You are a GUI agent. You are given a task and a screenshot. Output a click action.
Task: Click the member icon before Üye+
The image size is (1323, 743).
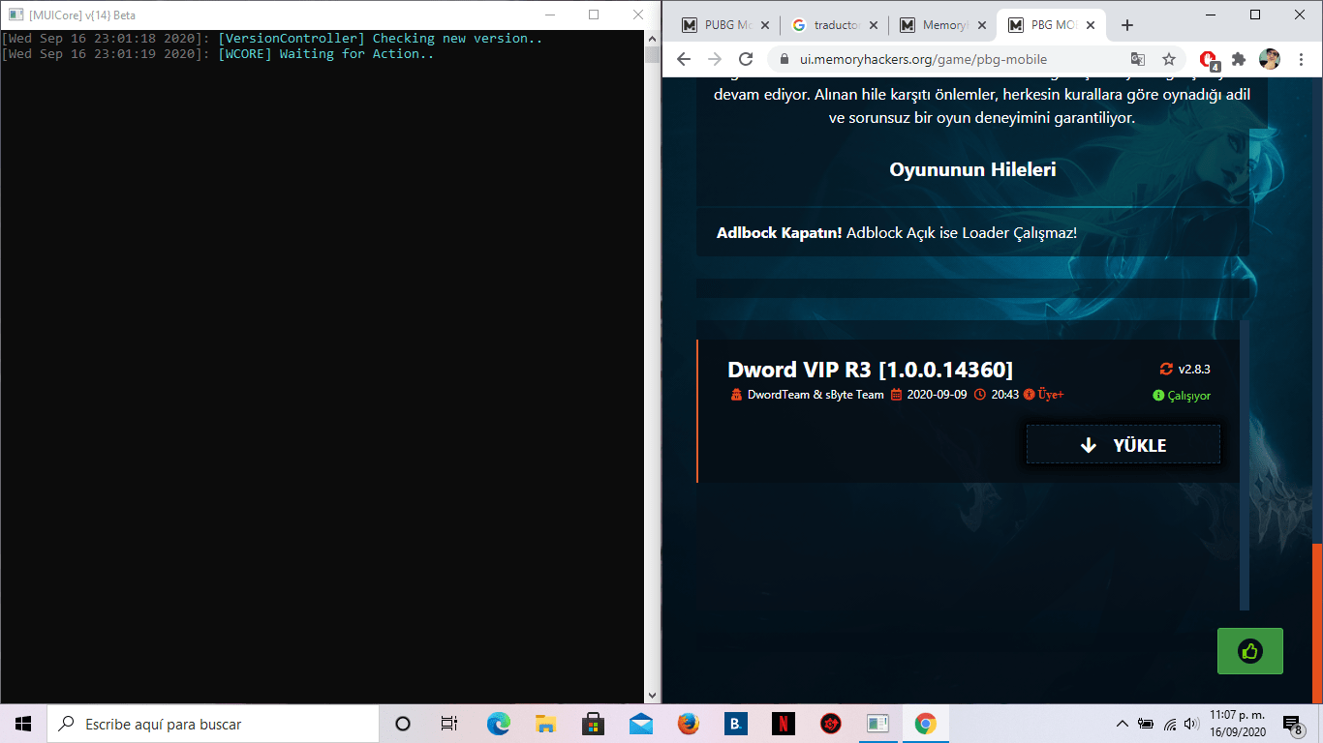point(1030,395)
